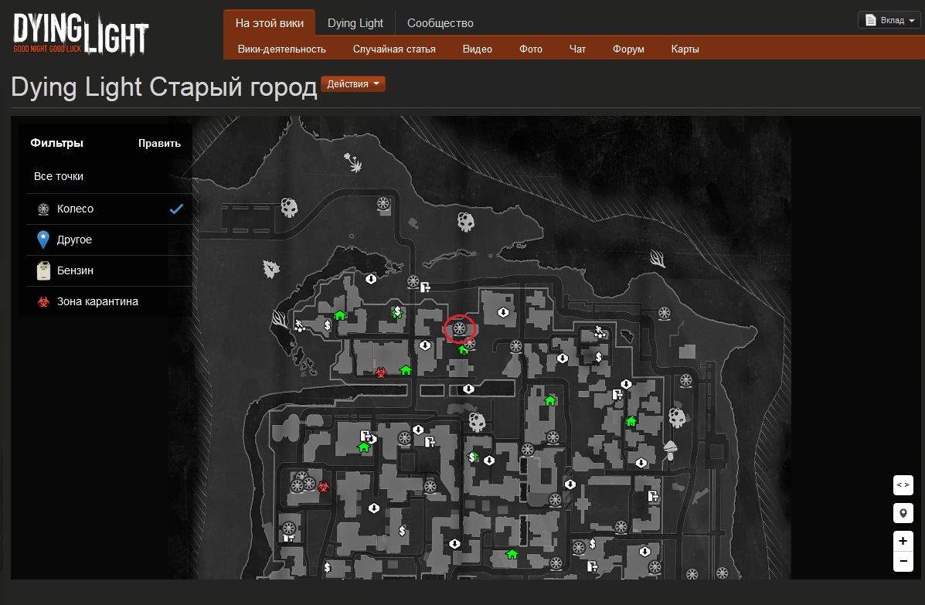Toggle the Другое filter
This screenshot has width=925, height=605.
(109, 240)
